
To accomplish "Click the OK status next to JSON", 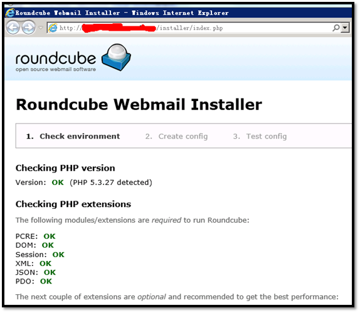I will point(50,272).
